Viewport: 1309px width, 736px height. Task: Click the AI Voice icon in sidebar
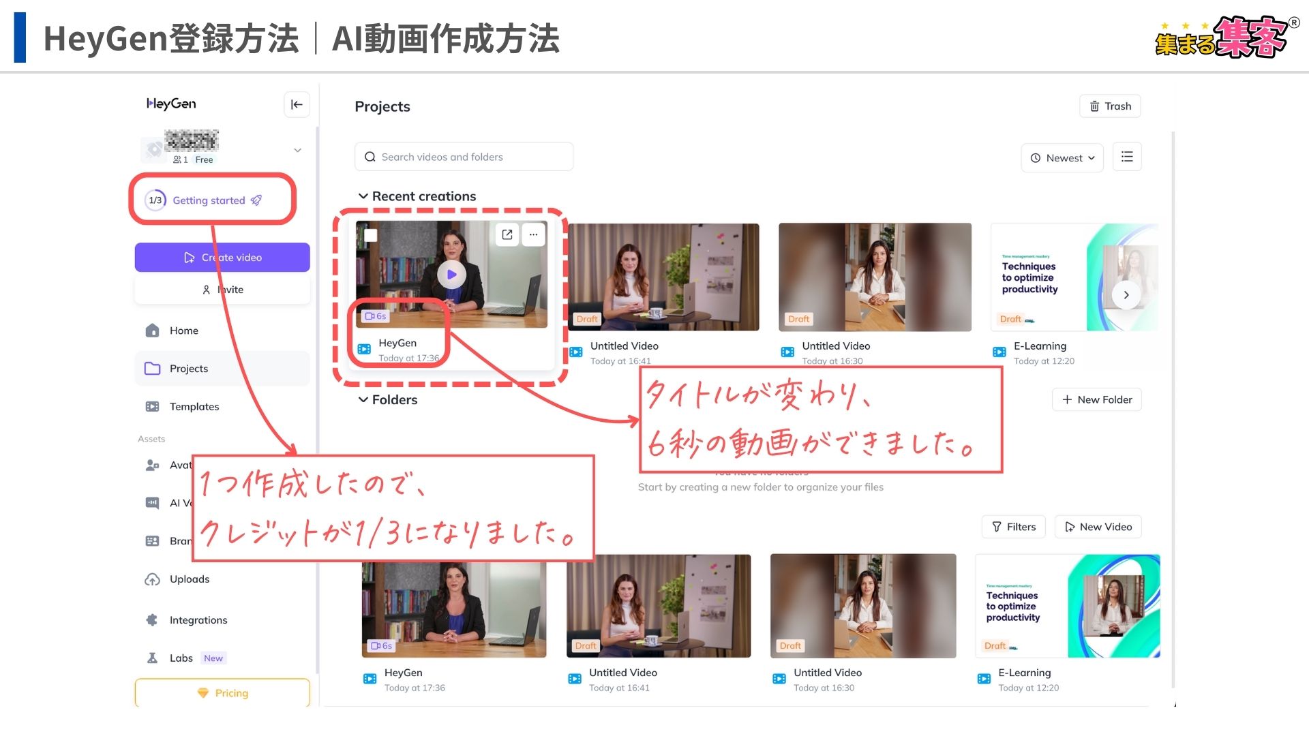pos(152,503)
